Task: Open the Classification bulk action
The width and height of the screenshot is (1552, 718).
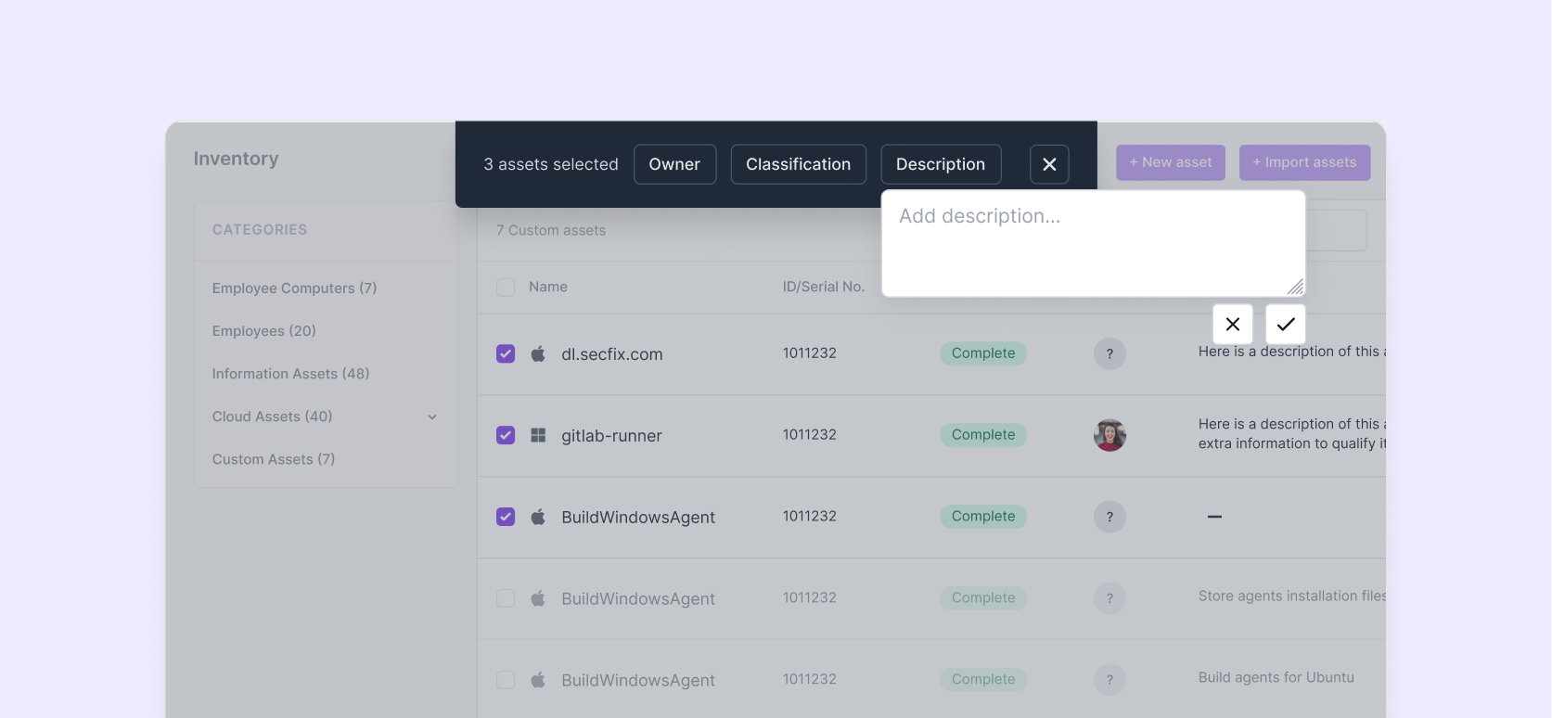Action: [798, 164]
